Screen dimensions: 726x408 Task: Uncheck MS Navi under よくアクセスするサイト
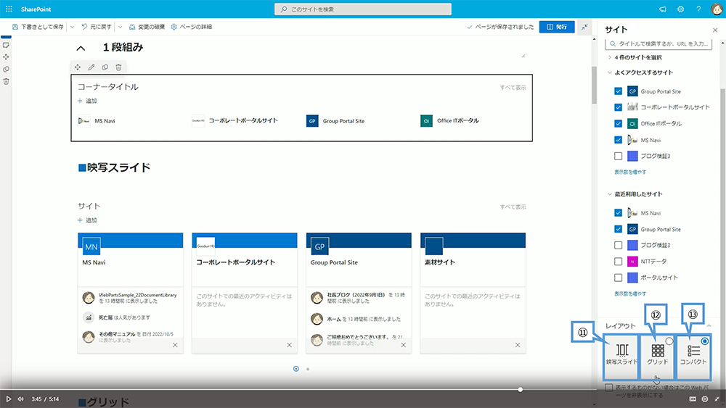(x=618, y=140)
